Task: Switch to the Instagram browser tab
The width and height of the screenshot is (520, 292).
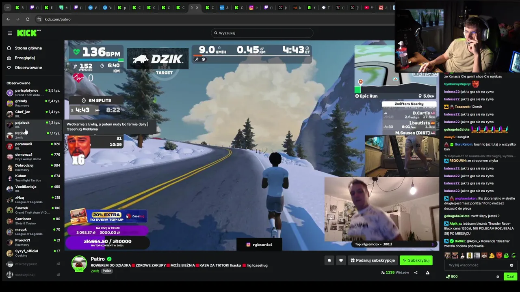Action: tap(253, 8)
